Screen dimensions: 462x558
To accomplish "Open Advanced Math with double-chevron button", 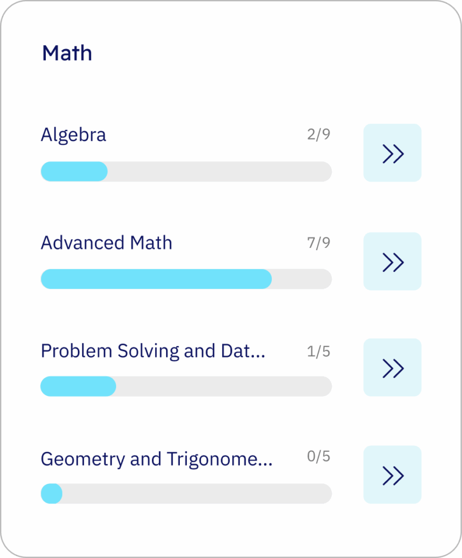I will (x=392, y=261).
